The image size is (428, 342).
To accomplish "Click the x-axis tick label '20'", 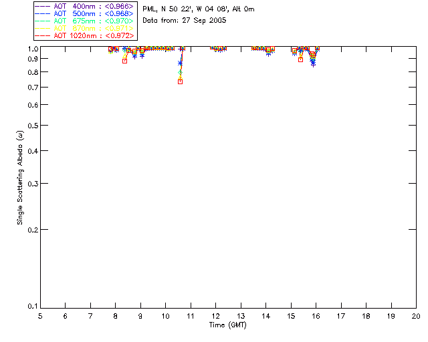I will coord(416,316).
